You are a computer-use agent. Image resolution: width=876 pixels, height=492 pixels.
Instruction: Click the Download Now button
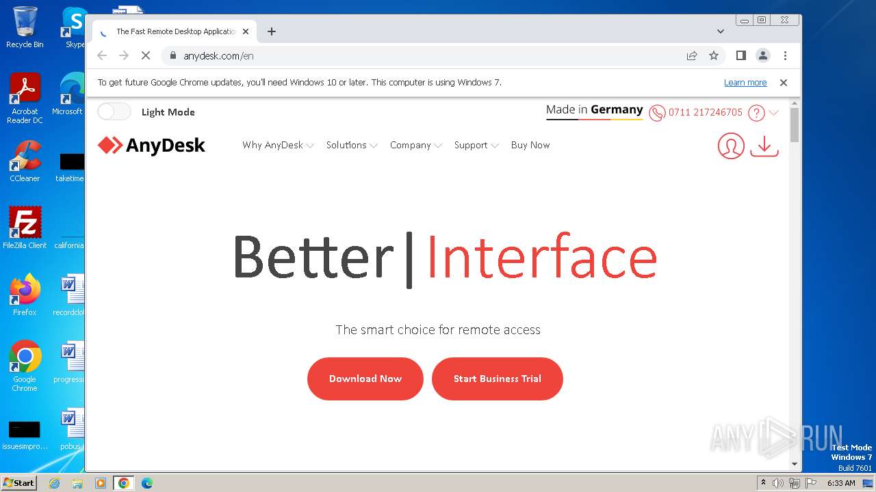365,379
